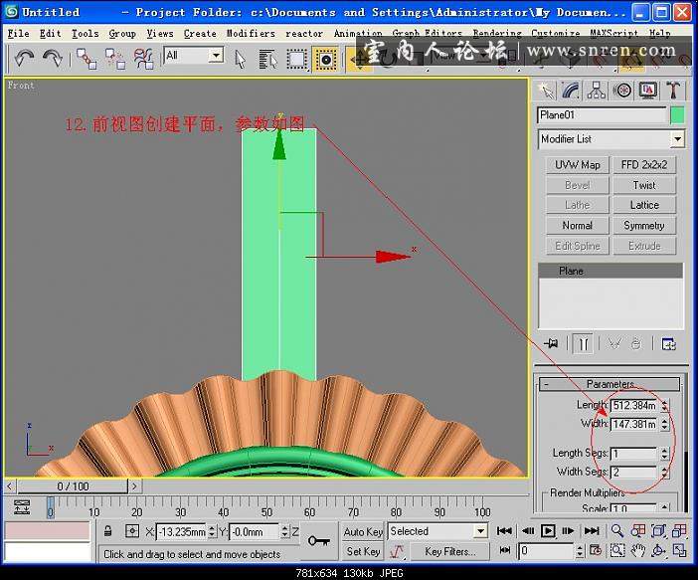Select the viewport Zoom magnifier tool
Screen dimensions: 698x580
coord(617,531)
